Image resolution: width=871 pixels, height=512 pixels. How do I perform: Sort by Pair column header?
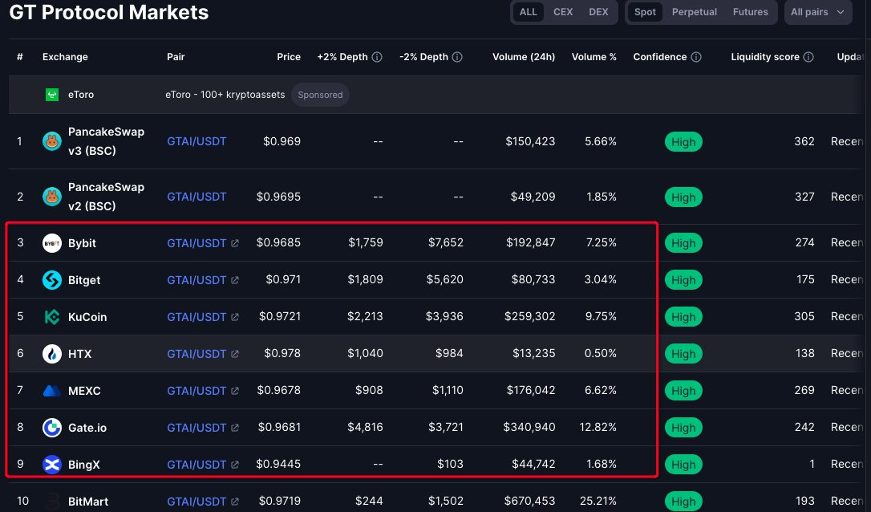176,57
